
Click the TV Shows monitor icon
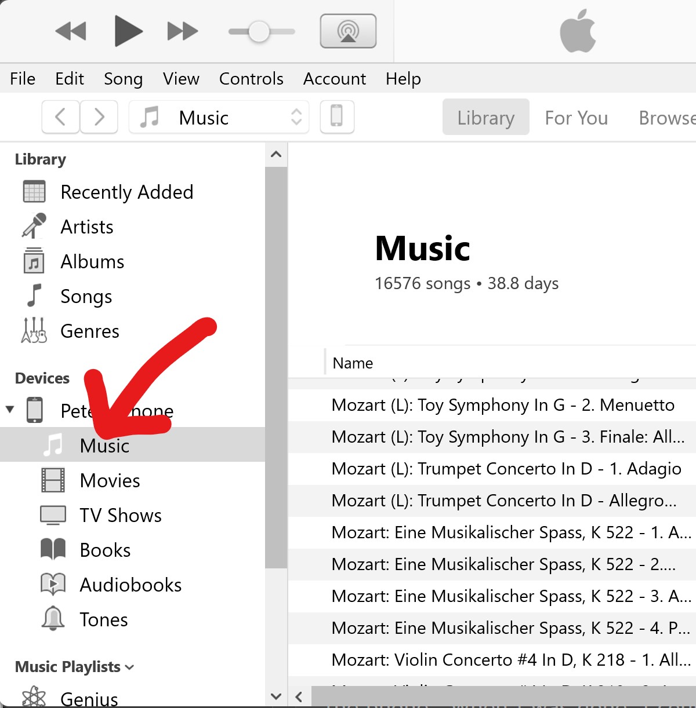(x=53, y=515)
